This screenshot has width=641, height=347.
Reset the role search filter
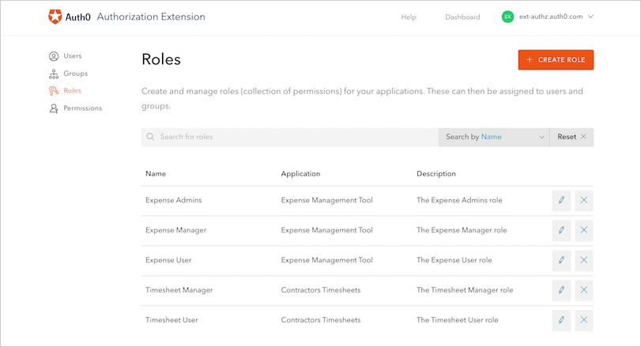coord(571,137)
